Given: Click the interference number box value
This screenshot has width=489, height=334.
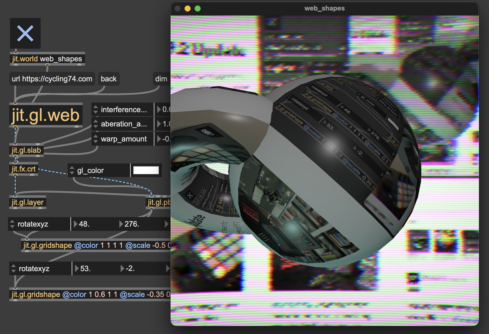Looking at the screenshot, I should coord(164,109).
